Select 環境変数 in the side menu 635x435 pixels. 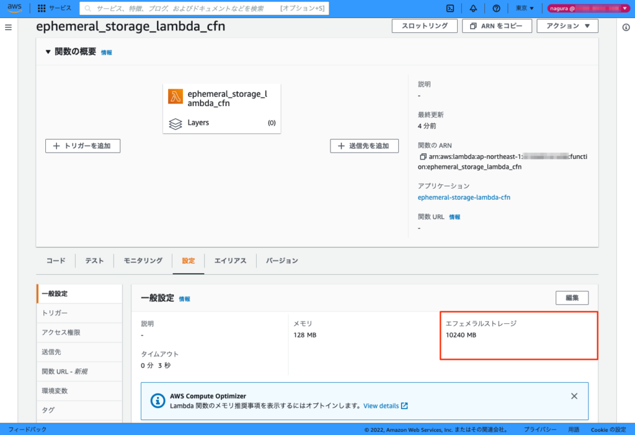coord(79,391)
